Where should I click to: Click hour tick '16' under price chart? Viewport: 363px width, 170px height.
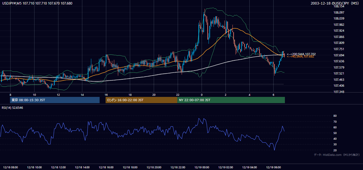106,95
